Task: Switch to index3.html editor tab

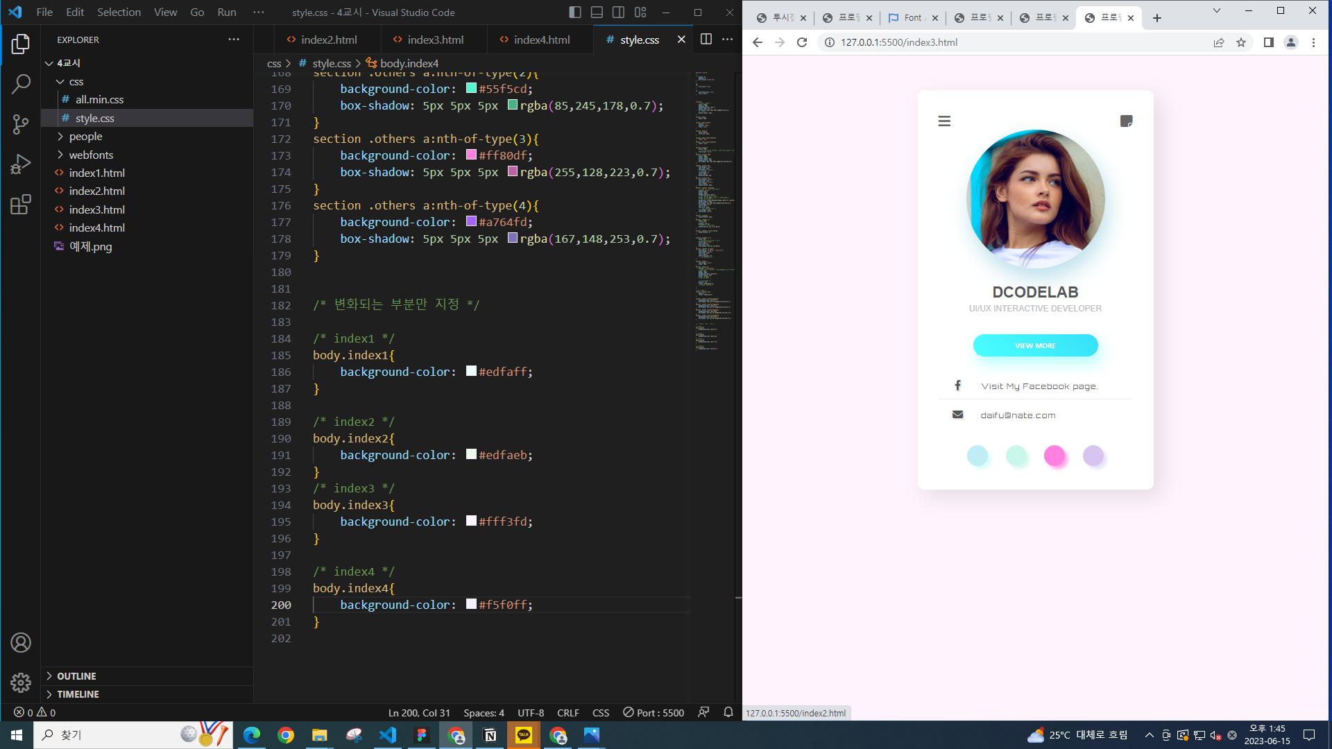Action: (435, 40)
